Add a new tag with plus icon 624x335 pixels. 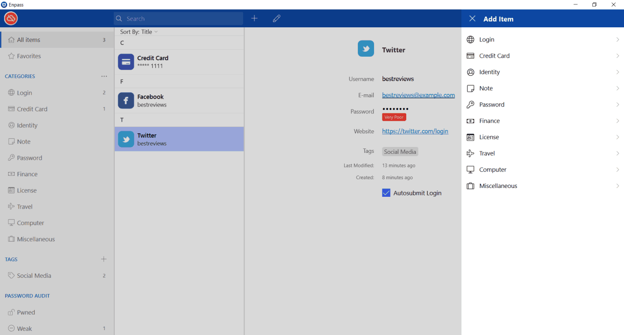coord(104,259)
